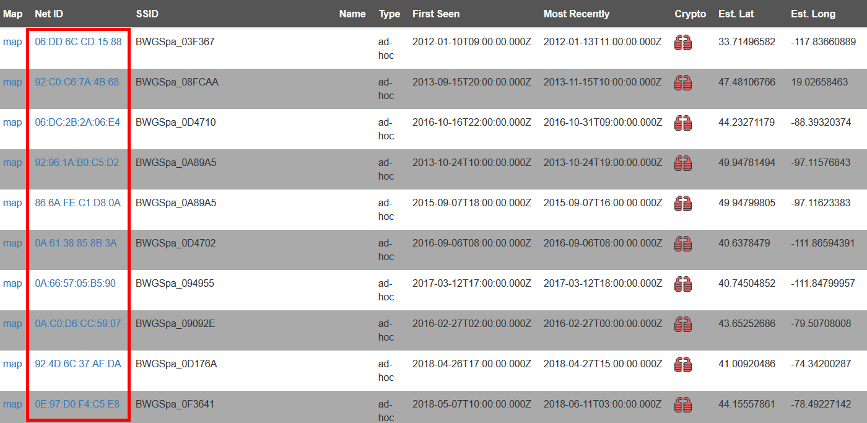Image resolution: width=867 pixels, height=423 pixels.
Task: Show the map for BWGSpa_0D4710
Action: coord(12,123)
